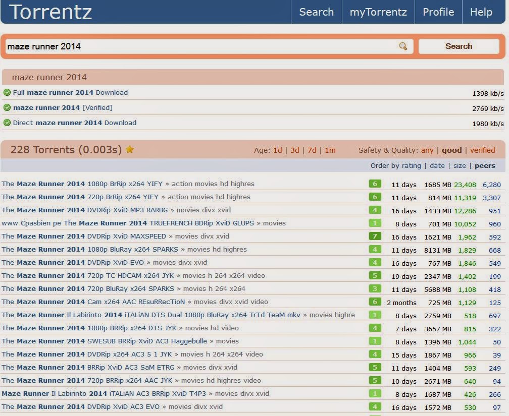Image resolution: width=509 pixels, height=416 pixels.
Task: Open the Profile menu item
Action: click(438, 12)
